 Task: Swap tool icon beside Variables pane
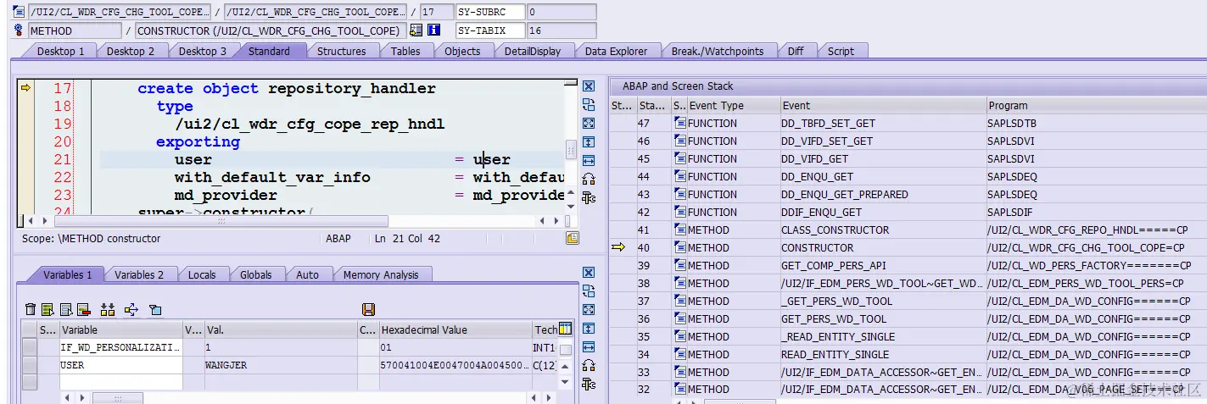point(589,291)
